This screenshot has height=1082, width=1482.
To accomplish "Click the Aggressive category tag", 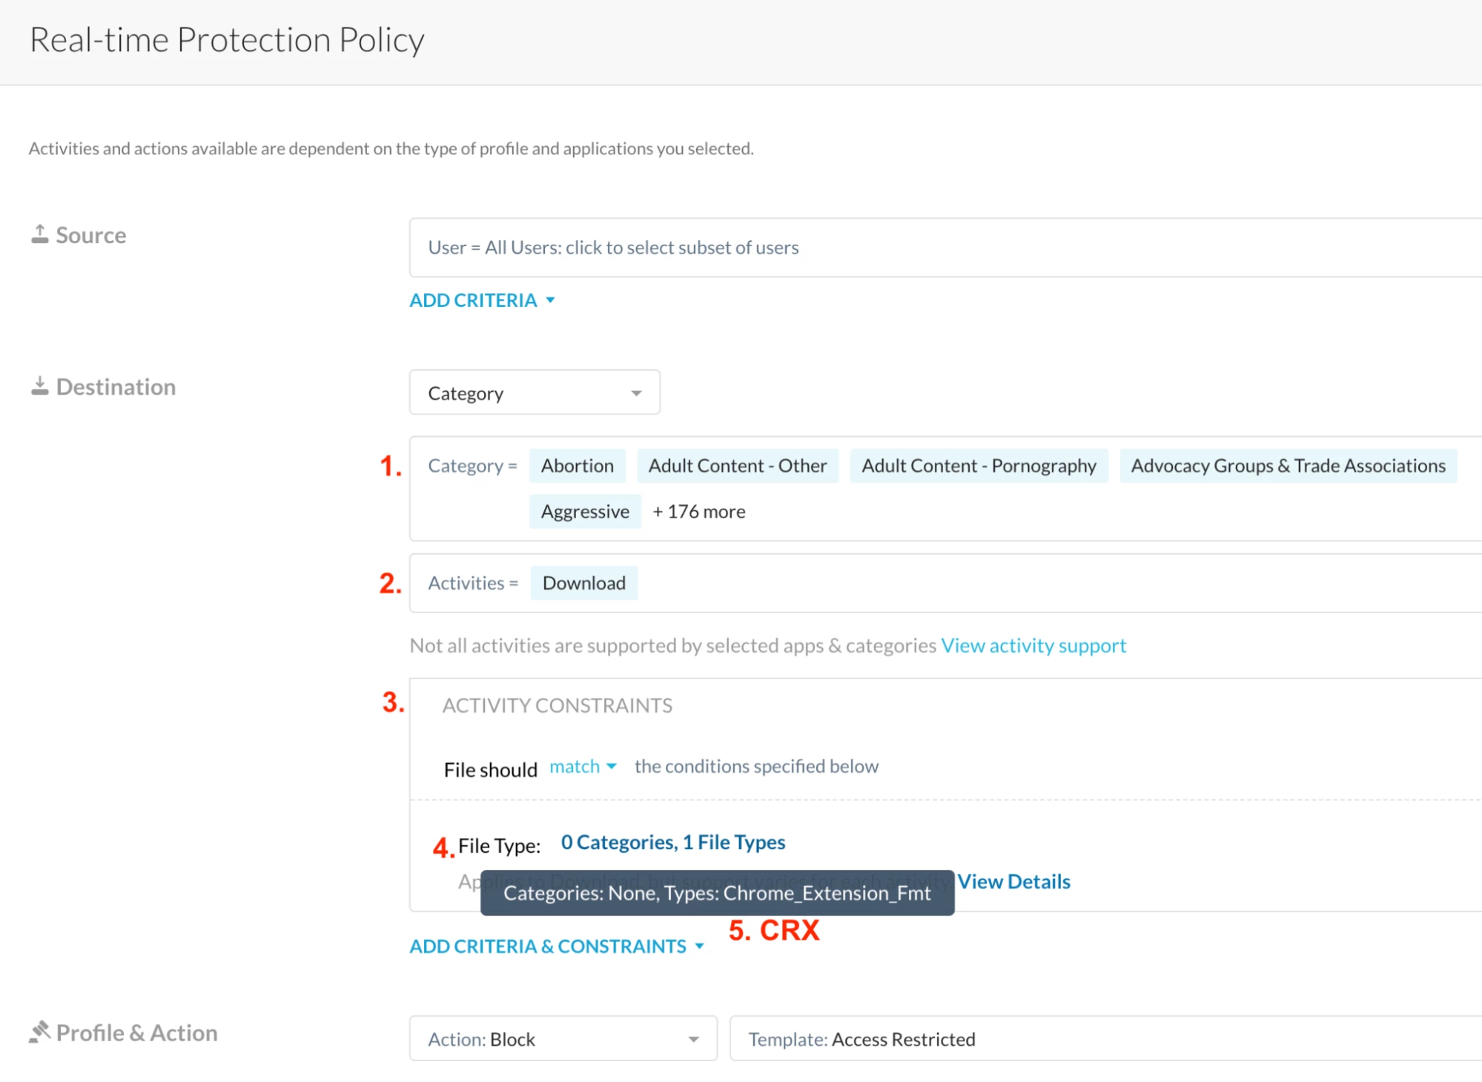I will 584,512.
